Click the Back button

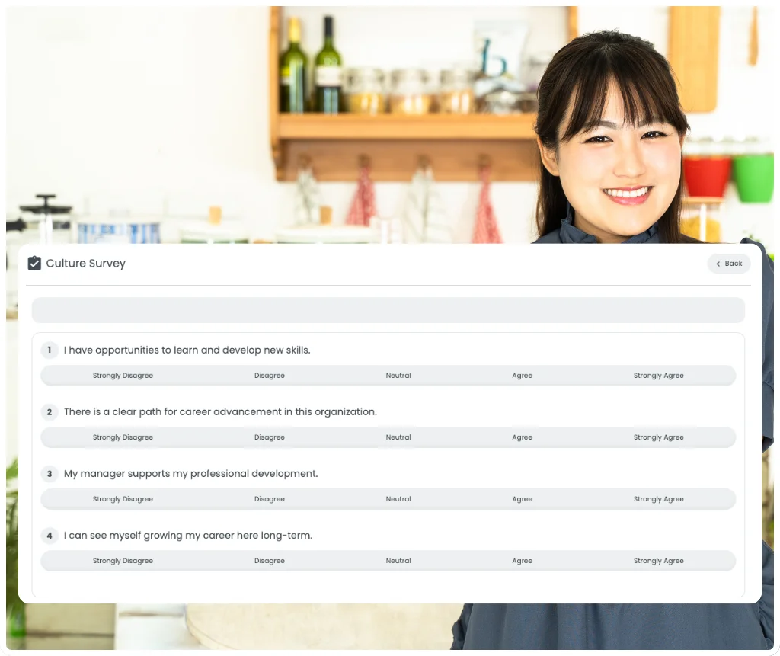[728, 264]
